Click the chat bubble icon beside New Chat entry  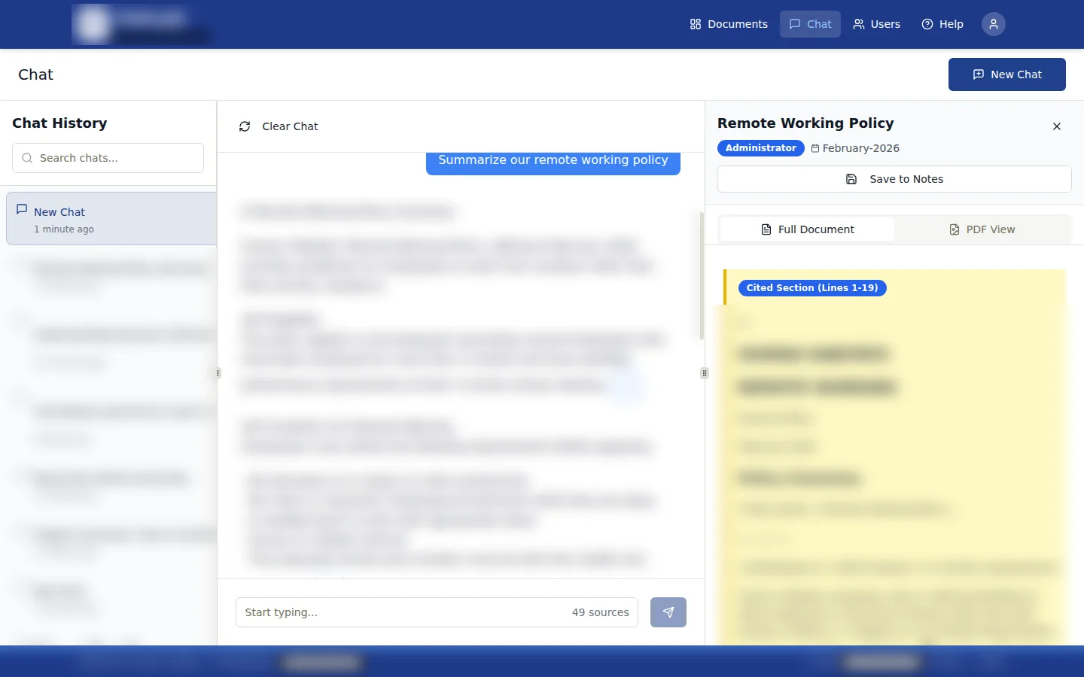[x=22, y=209]
